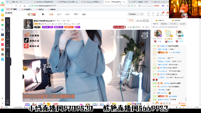Click the header message icon with red badge
The width and height of the screenshot is (201, 113).
pos(162,13)
